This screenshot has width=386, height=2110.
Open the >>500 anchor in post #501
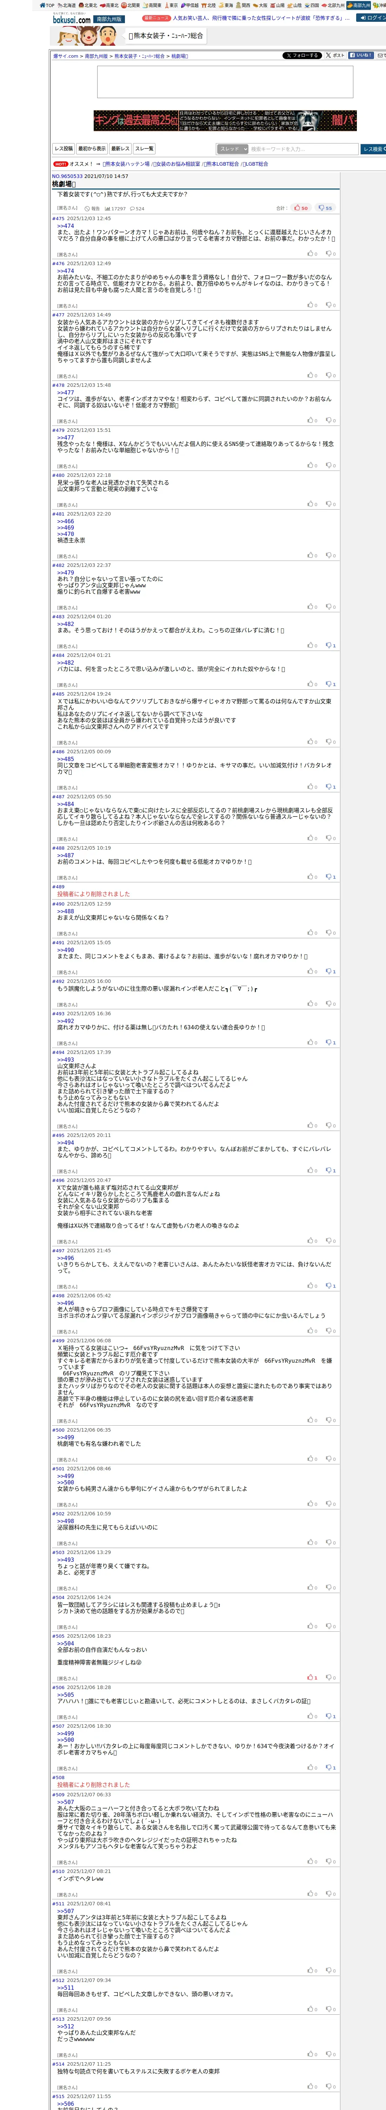coord(65,1482)
